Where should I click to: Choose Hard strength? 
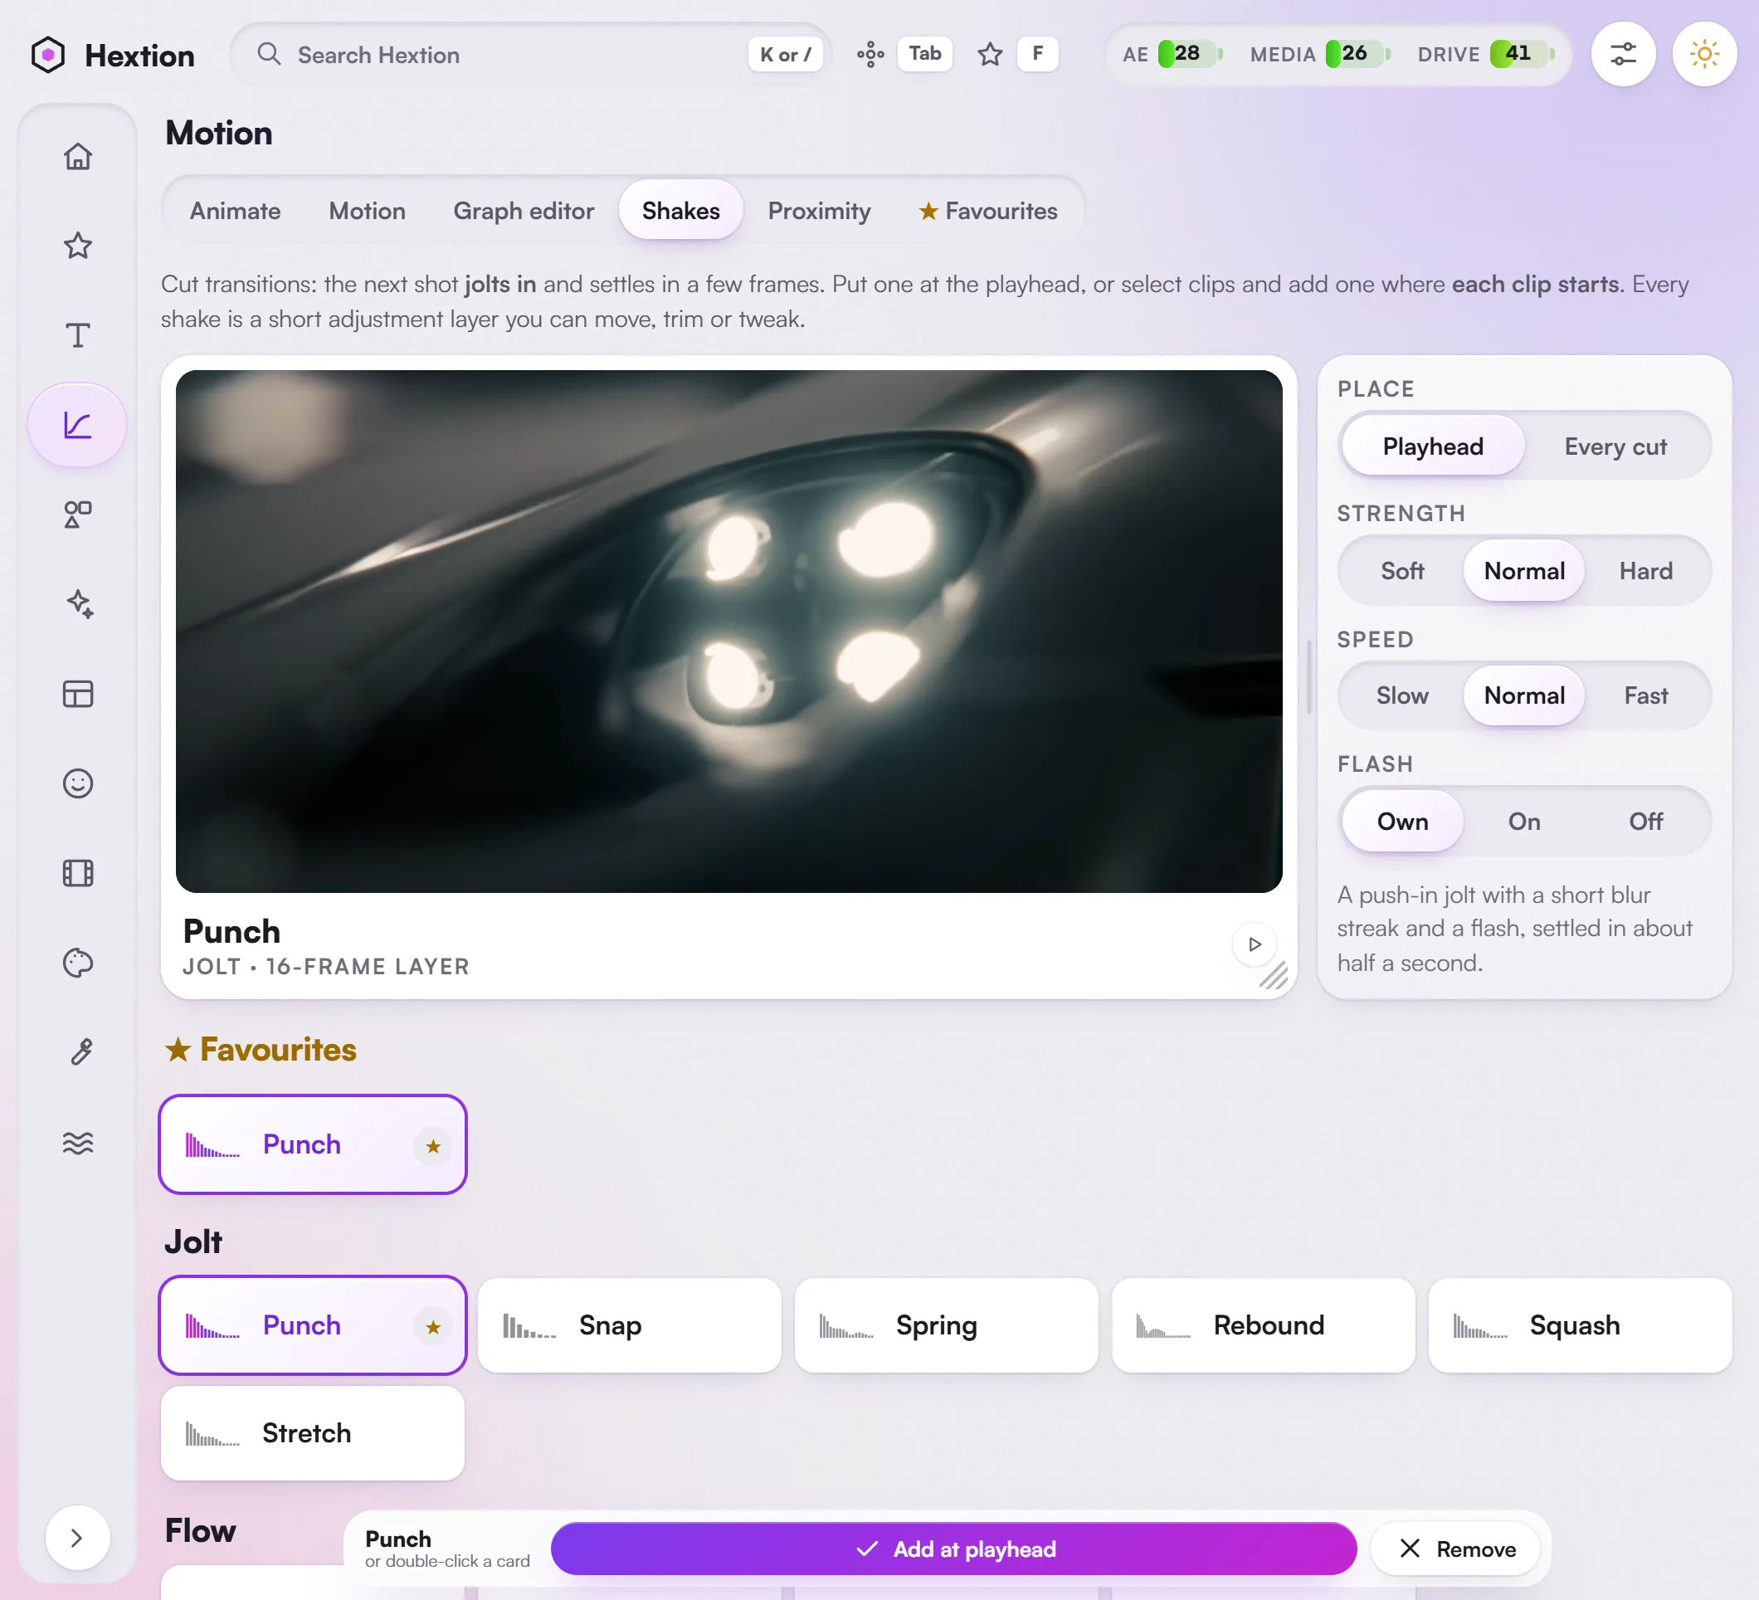tap(1645, 571)
